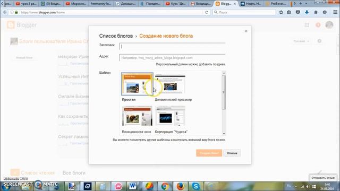
Task: Click the volume speaker icon in the tray
Action: coord(308,186)
